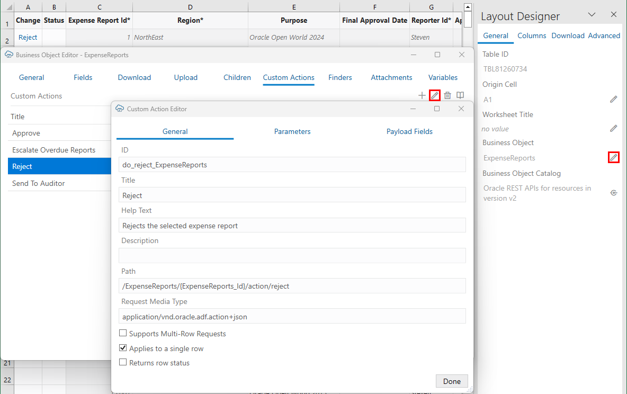Refresh the Business Object Catalog icon
627x394 pixels.
(613, 193)
